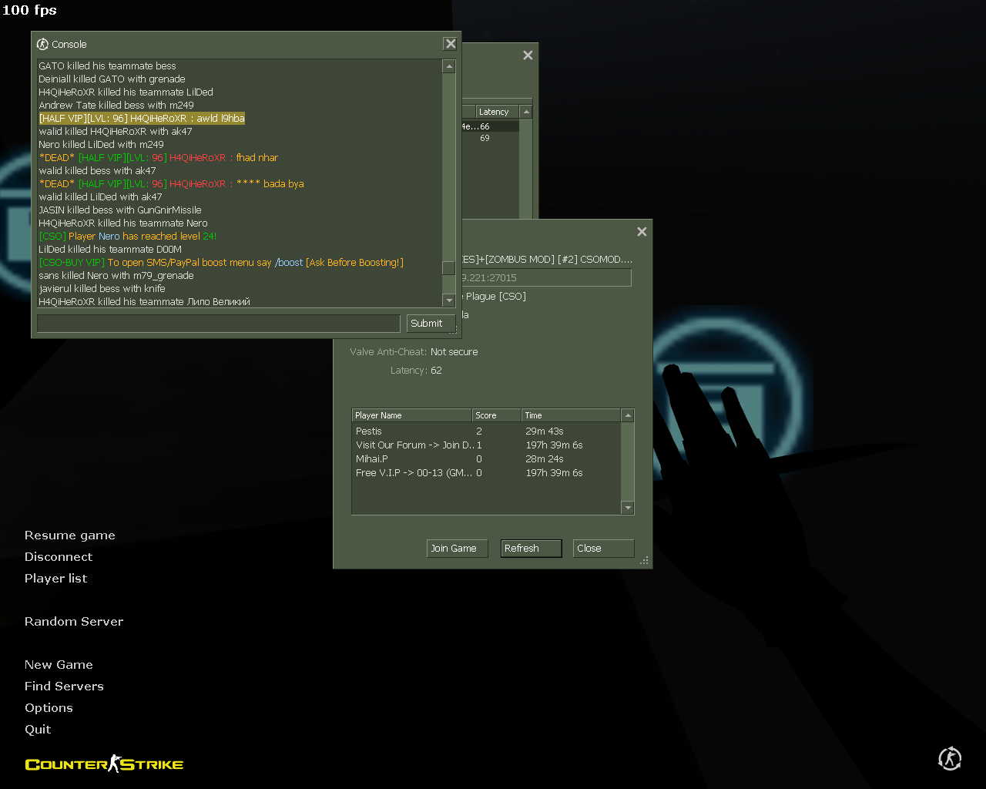The image size is (986, 789).
Task: Open the Options menu item
Action: click(49, 708)
